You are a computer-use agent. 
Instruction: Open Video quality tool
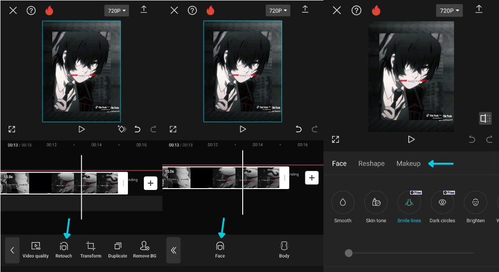coord(36,250)
